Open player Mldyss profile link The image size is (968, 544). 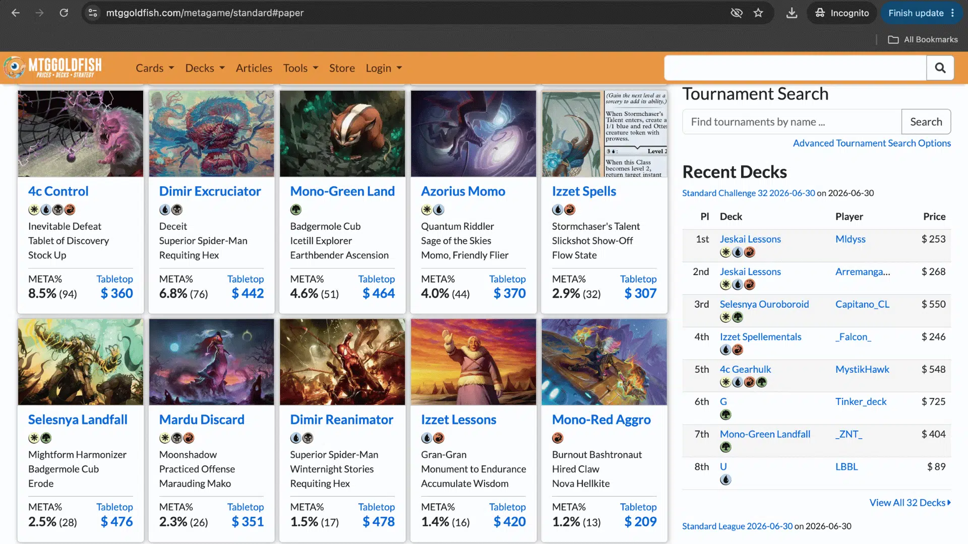click(850, 239)
